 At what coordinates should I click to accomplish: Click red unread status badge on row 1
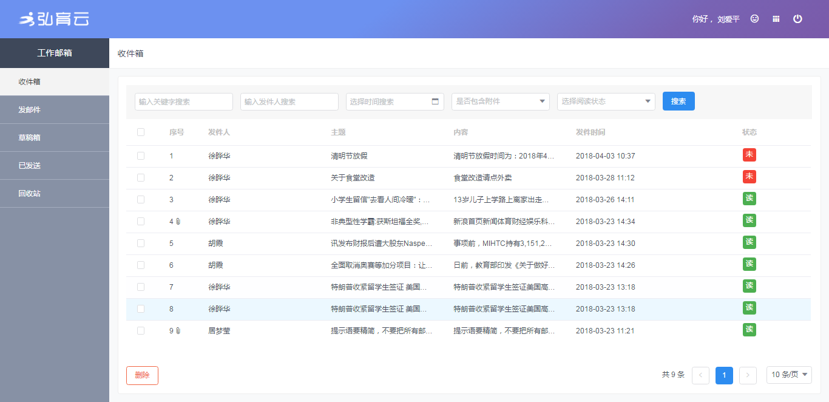749,155
